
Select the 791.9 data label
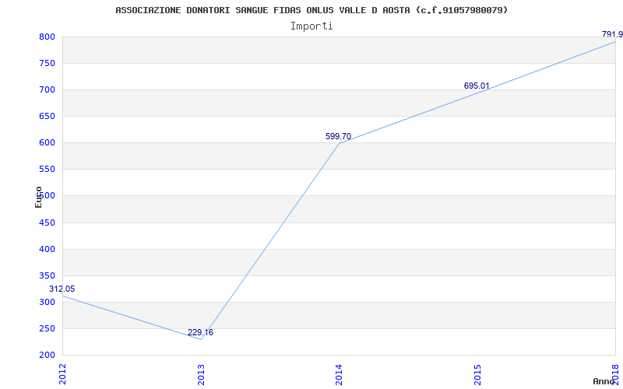point(612,34)
